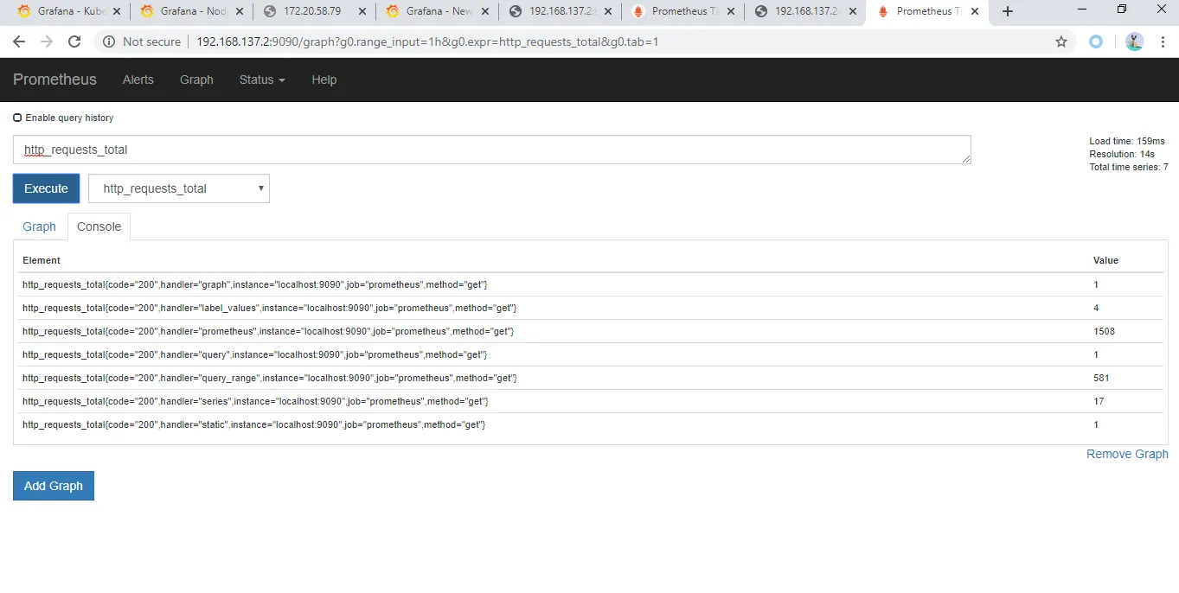Click the Element column header

point(42,260)
